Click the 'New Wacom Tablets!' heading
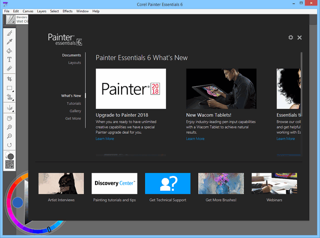Viewport: 320px width, 238px height. pyautogui.click(x=209, y=115)
